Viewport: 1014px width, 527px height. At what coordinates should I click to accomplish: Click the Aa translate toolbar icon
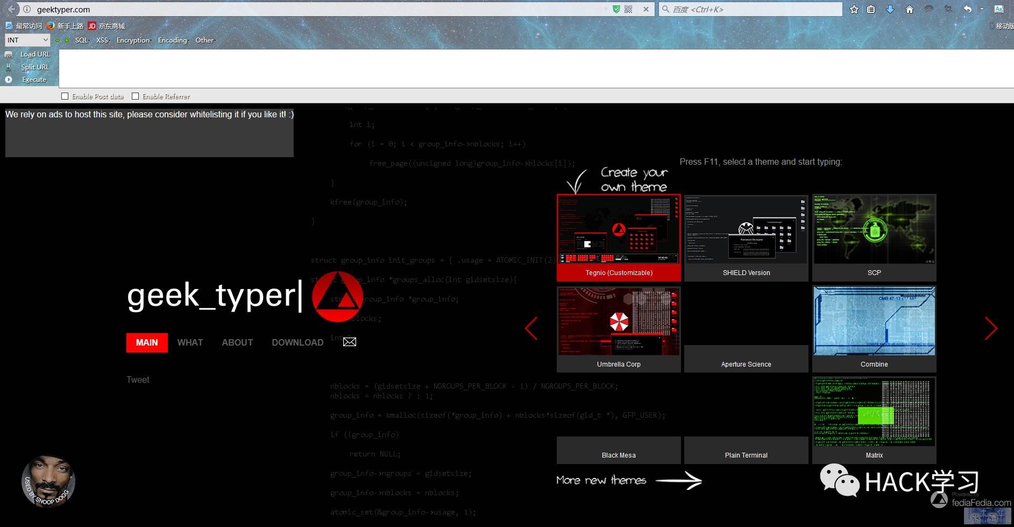[x=999, y=9]
